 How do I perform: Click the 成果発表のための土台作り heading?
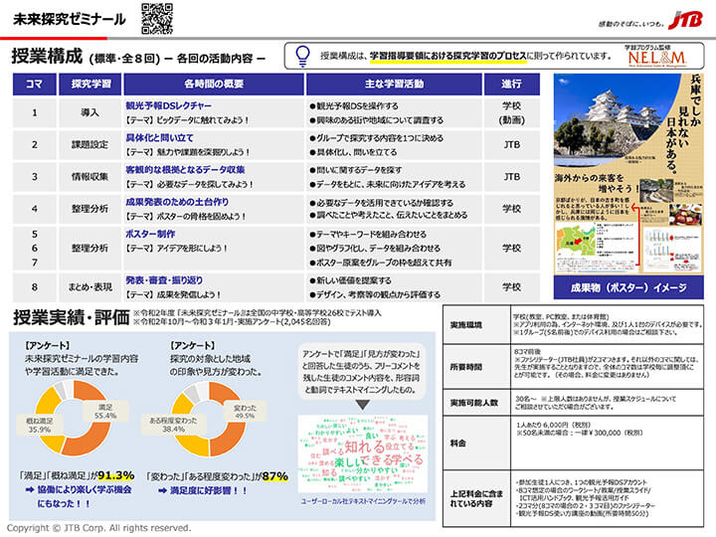[x=177, y=201]
